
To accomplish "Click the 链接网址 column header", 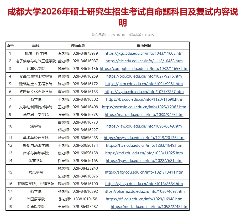I will click(x=144, y=46).
